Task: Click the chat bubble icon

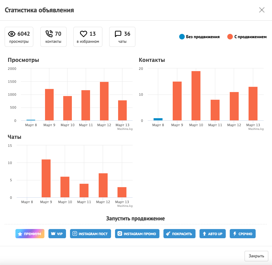Action: (118, 34)
